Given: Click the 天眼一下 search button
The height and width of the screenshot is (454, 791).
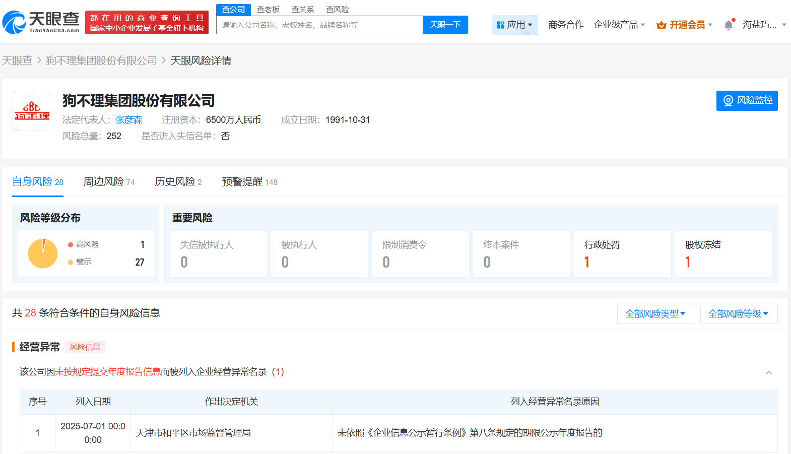Looking at the screenshot, I should tap(445, 25).
